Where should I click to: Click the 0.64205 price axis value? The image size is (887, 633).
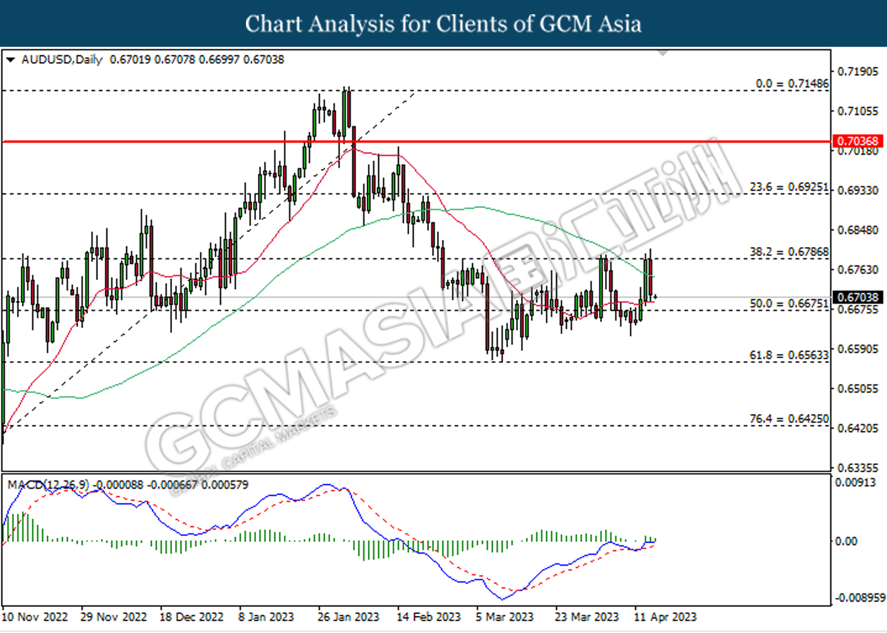(858, 428)
